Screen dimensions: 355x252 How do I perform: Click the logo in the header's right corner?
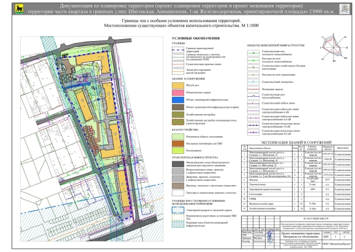tap(344, 9)
